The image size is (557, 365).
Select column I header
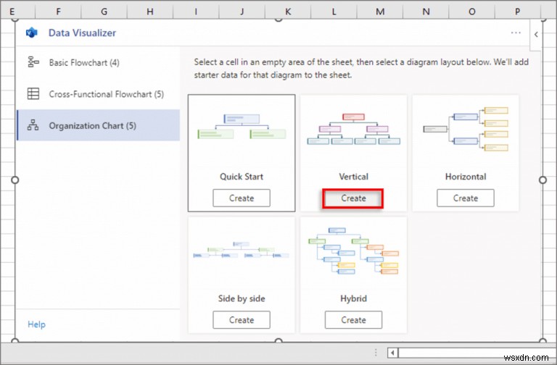(x=196, y=12)
